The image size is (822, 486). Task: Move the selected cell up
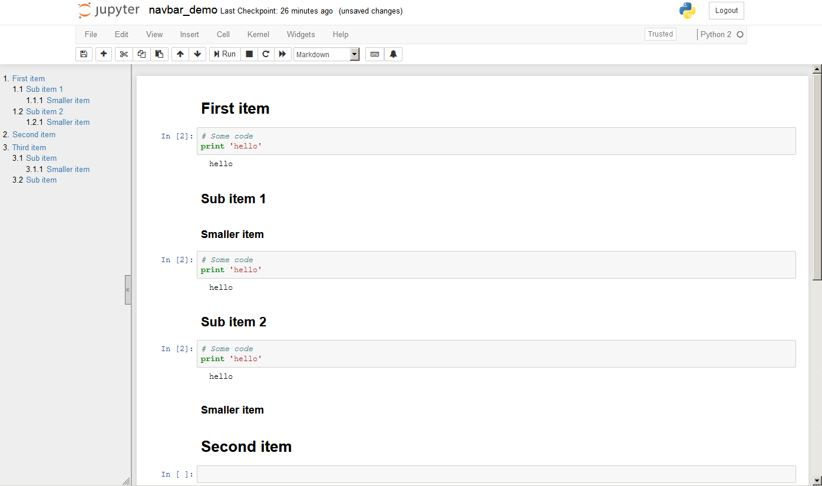tap(180, 54)
